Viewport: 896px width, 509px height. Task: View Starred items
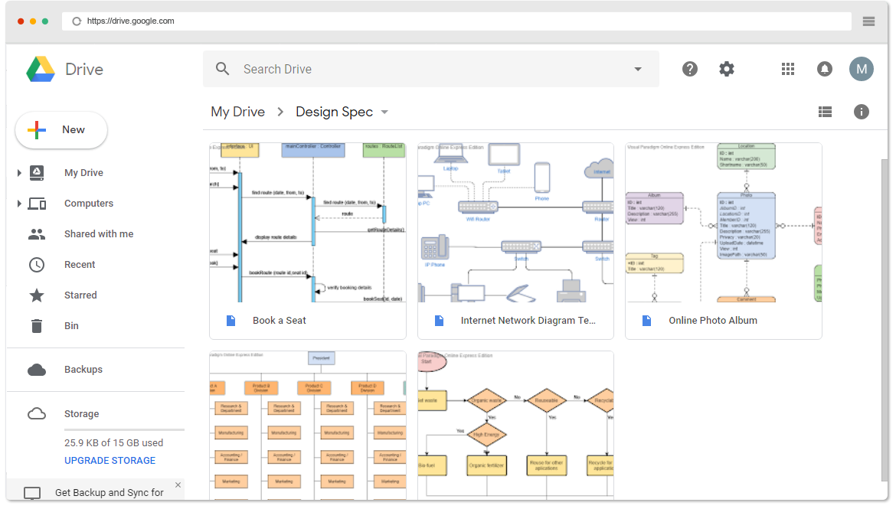pyautogui.click(x=80, y=295)
